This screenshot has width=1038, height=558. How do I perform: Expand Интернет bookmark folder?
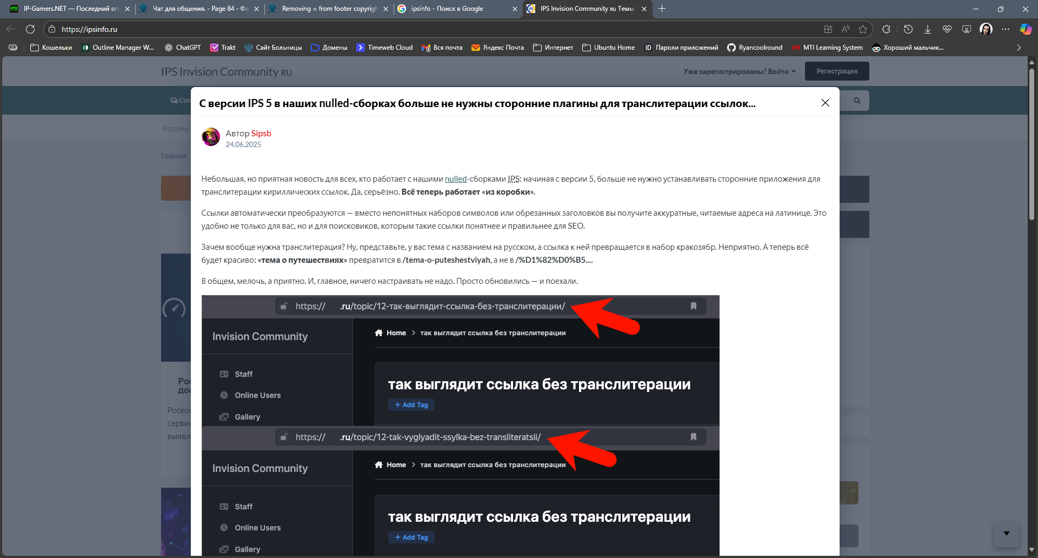[553, 48]
